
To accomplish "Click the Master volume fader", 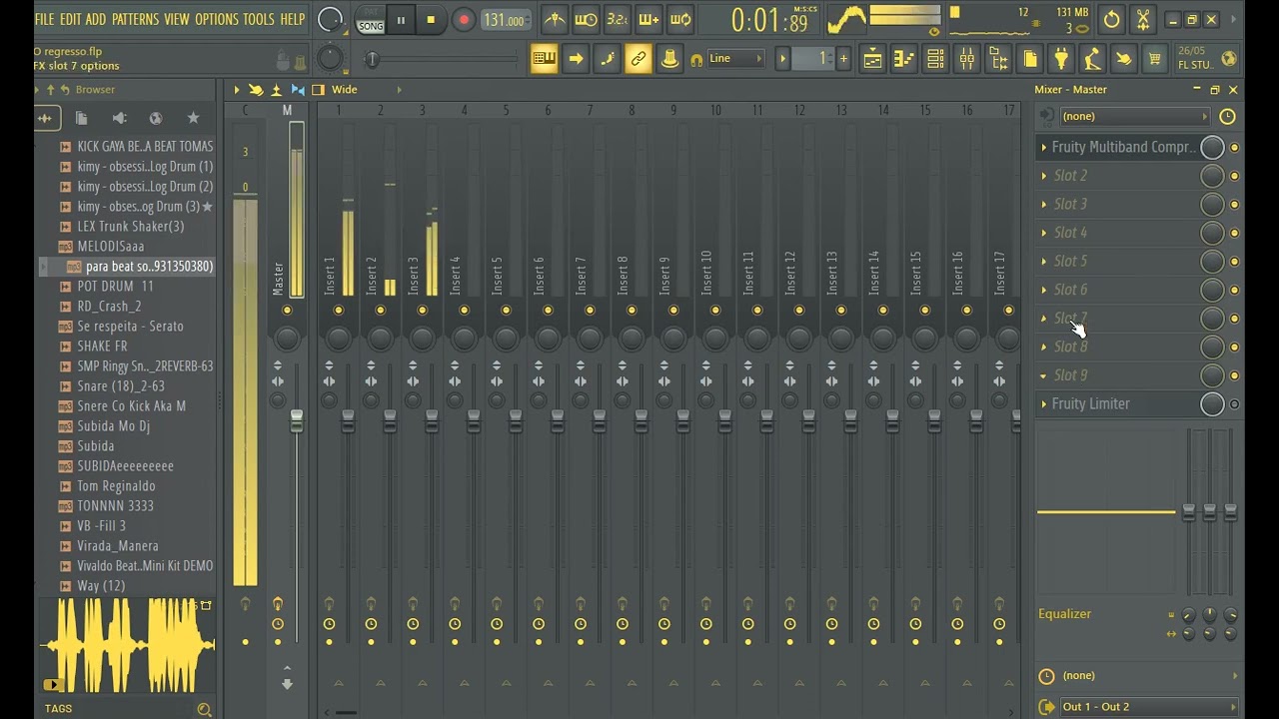I will 296,421.
